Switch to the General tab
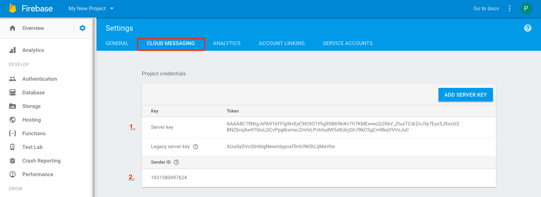This screenshot has height=197, width=541. pyautogui.click(x=117, y=43)
